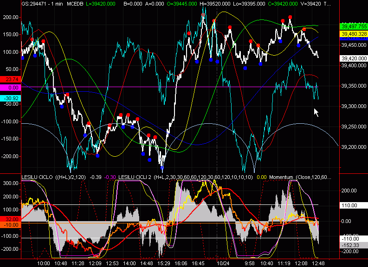368x267 pixels.
Task: Click the 300.00 lower panel axis label
Action: click(x=11, y=183)
